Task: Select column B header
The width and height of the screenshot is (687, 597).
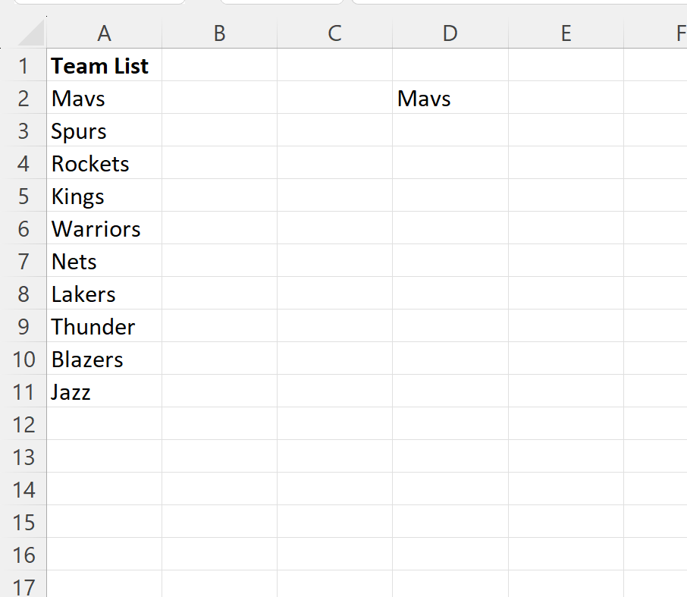Action: click(x=219, y=33)
